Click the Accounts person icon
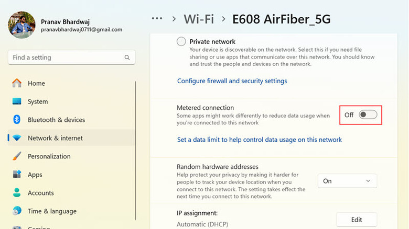Image resolution: width=409 pixels, height=229 pixels. 17,193
